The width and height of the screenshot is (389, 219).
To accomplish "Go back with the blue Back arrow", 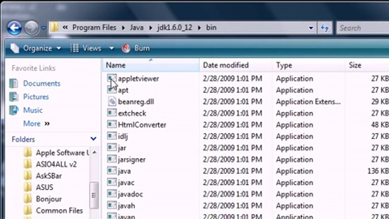I will [x=15, y=28].
